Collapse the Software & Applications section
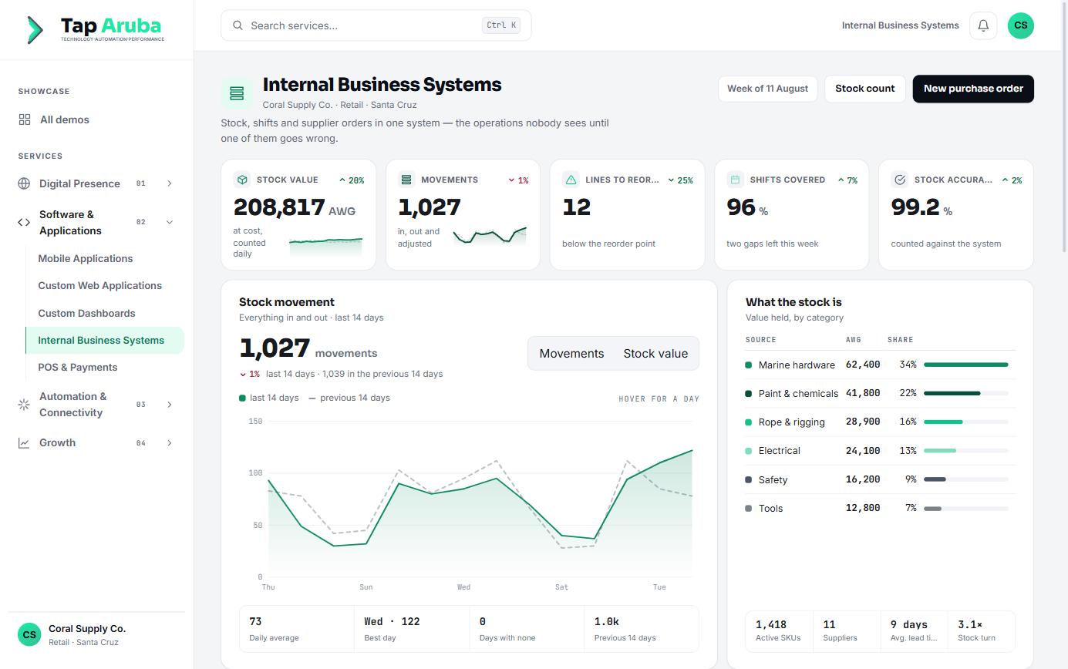The height and width of the screenshot is (669, 1068). click(170, 222)
